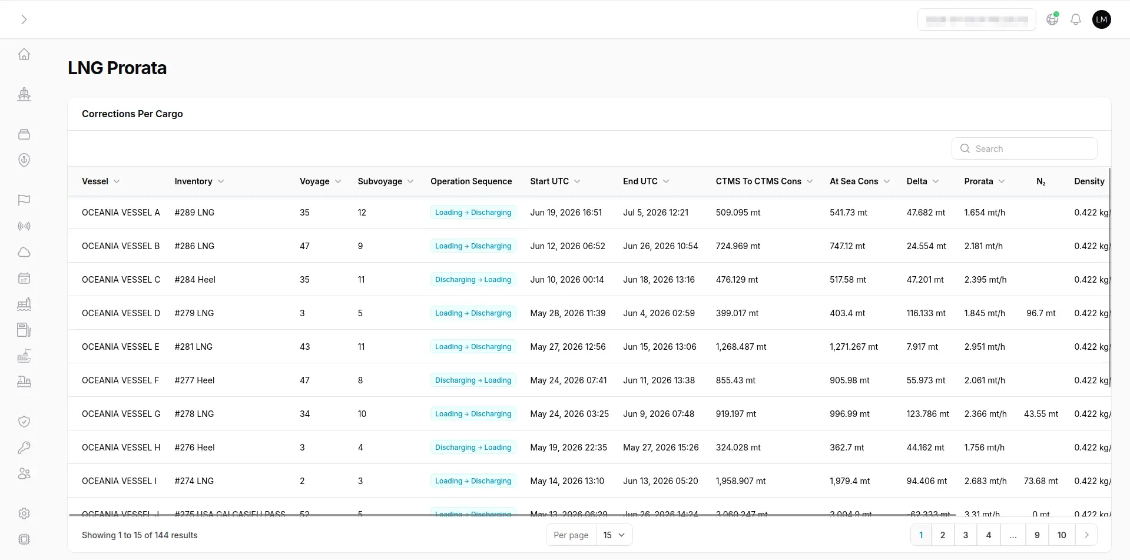The height and width of the screenshot is (560, 1130).
Task: Open the settings gear icon in the sidebar
Action: point(24,513)
